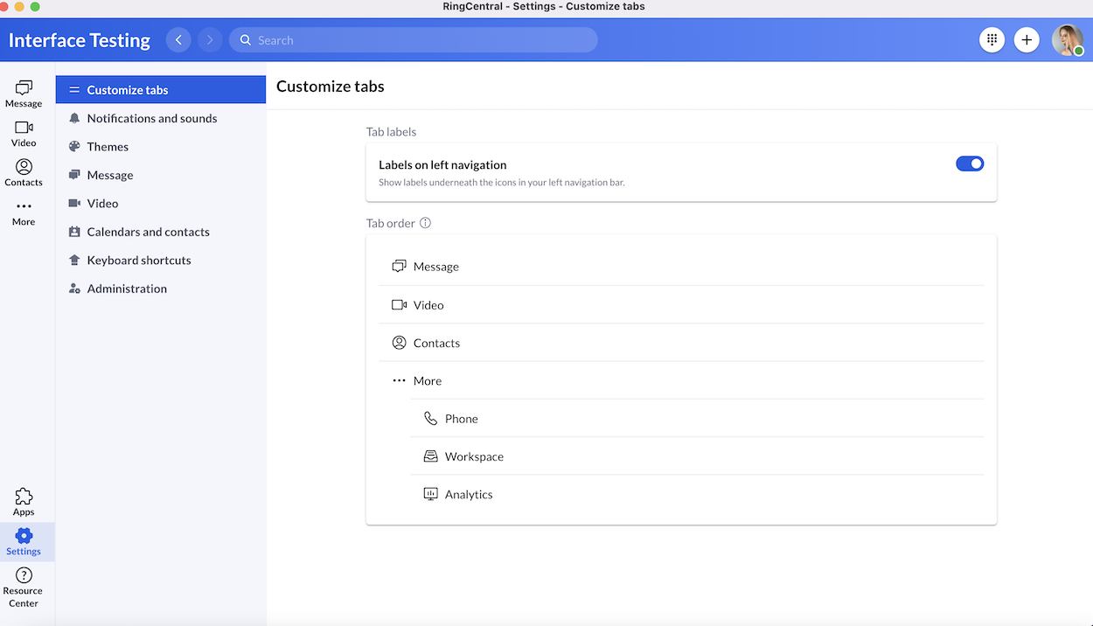
Task: Select the Message row in Tab order
Action: tap(681, 267)
